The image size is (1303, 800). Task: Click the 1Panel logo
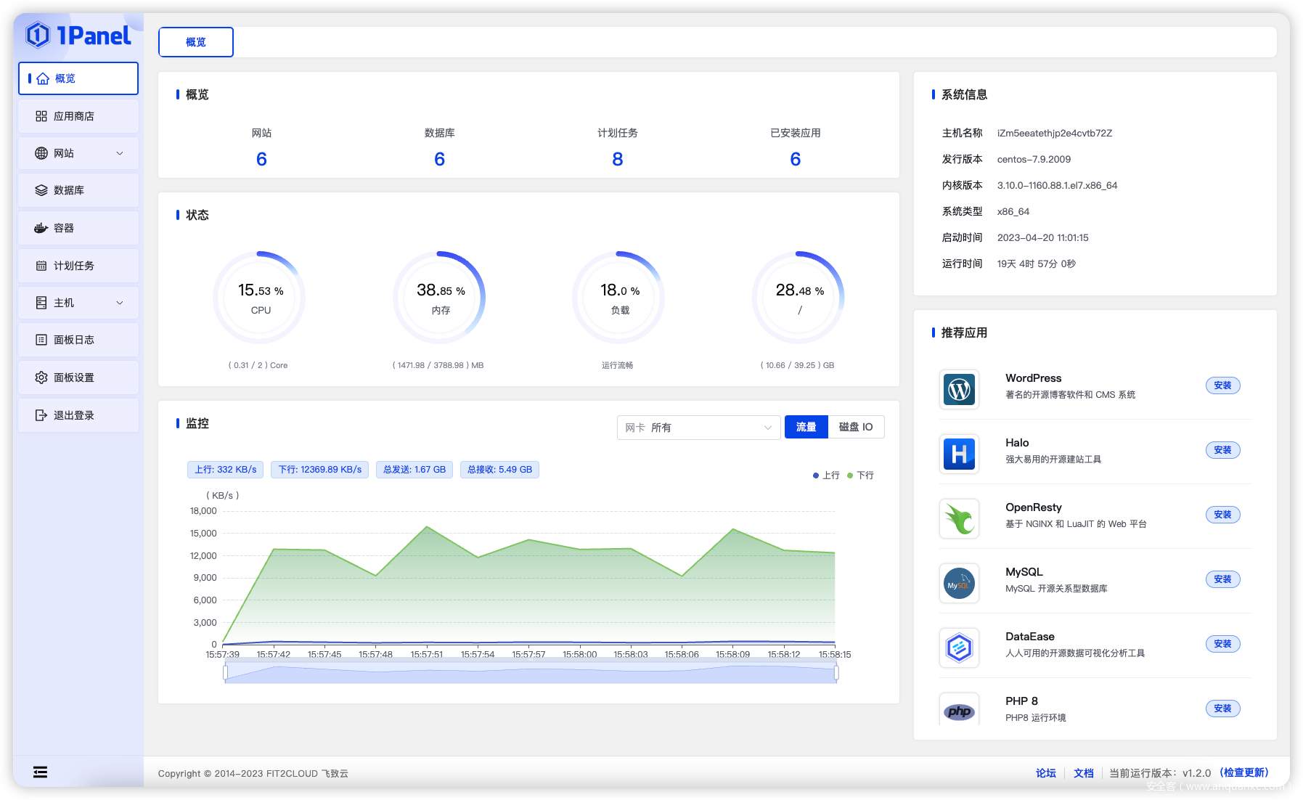point(78,35)
